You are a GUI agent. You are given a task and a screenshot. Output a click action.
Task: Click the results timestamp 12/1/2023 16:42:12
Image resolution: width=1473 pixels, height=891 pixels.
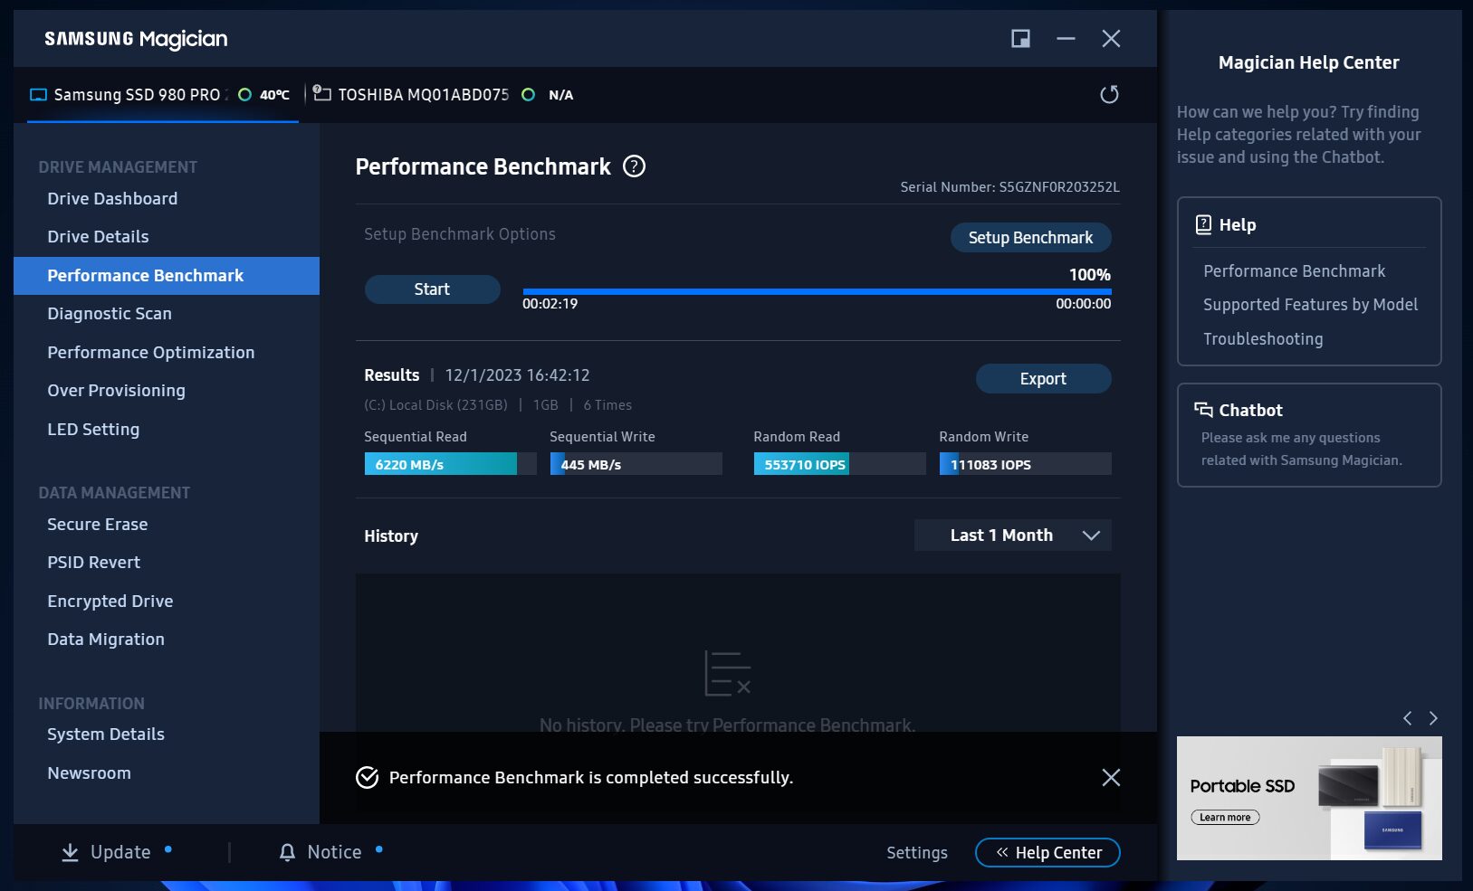517,375
